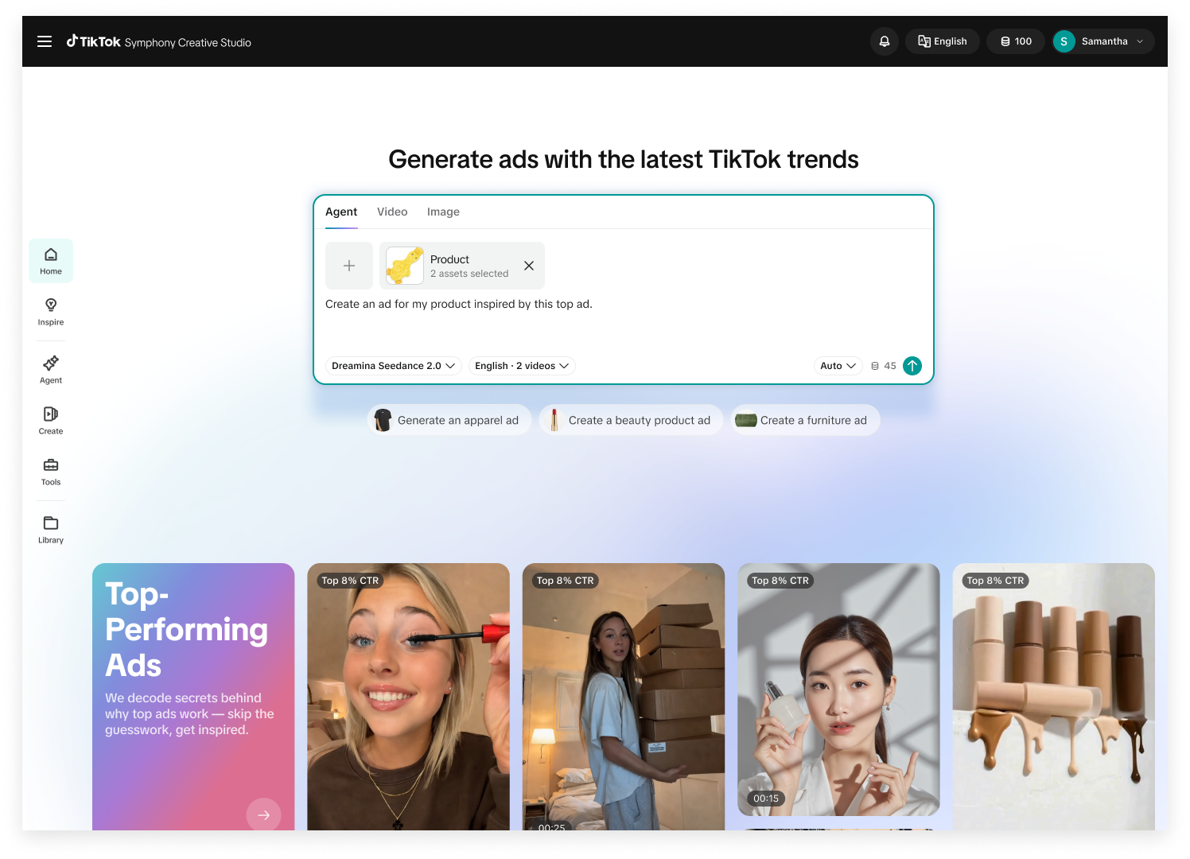
Task: Switch to the Image tab
Action: click(443, 212)
